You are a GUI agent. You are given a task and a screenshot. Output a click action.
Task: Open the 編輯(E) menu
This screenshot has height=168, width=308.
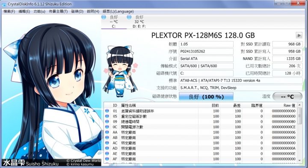[x=24, y=12]
